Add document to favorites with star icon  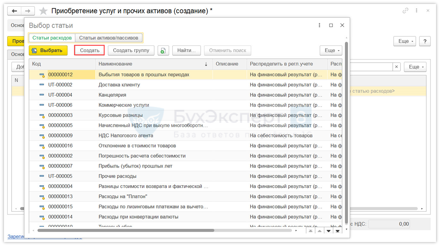point(43,11)
